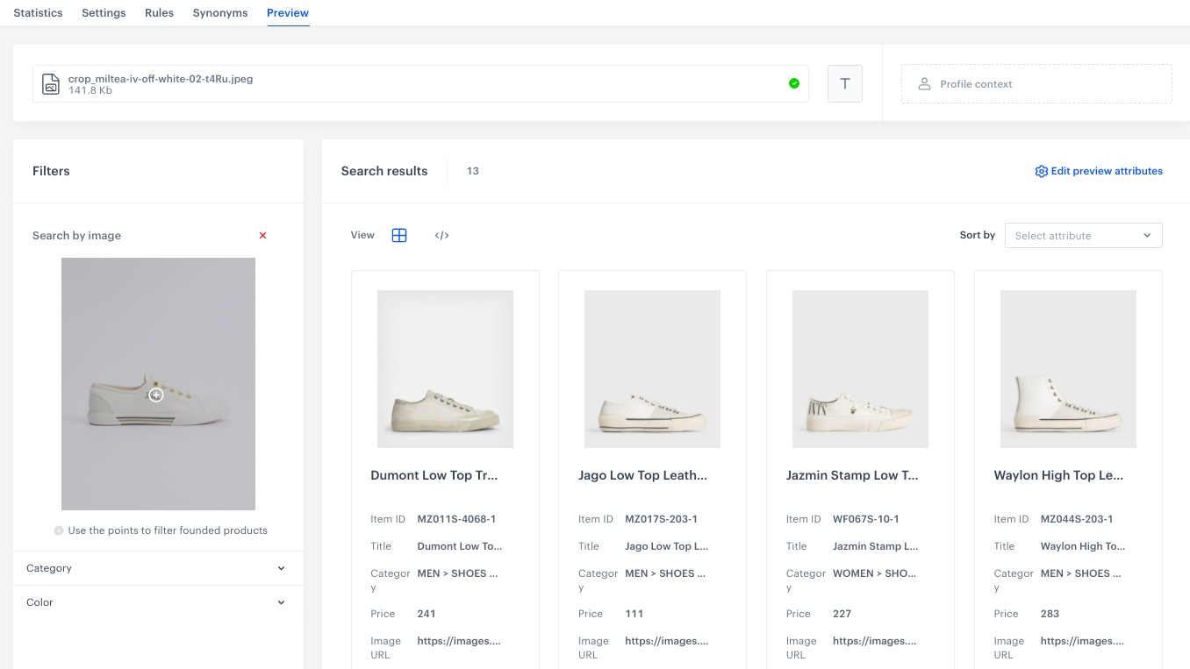Remove search by image with red X
The height and width of the screenshot is (669, 1190).
(262, 236)
